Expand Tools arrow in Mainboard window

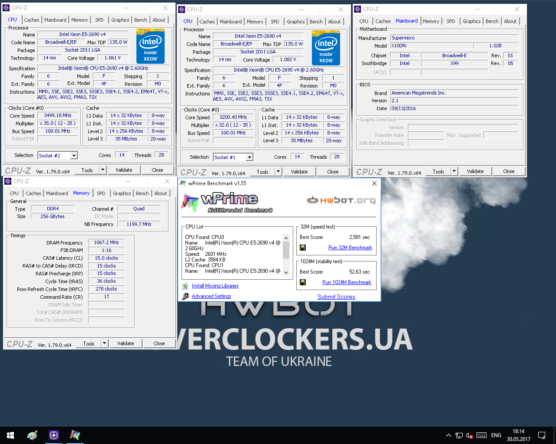pos(454,171)
